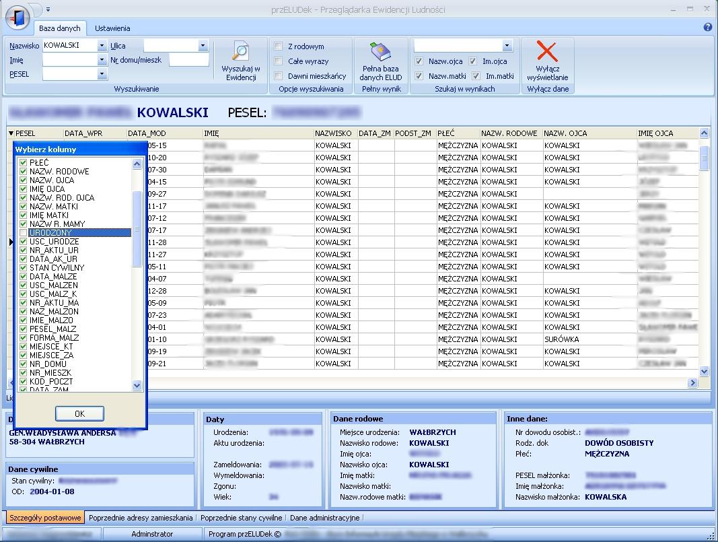Uncheck the MIEJSCE_KT column checkbox
Viewport: 718px width, 542px height.
pos(24,346)
